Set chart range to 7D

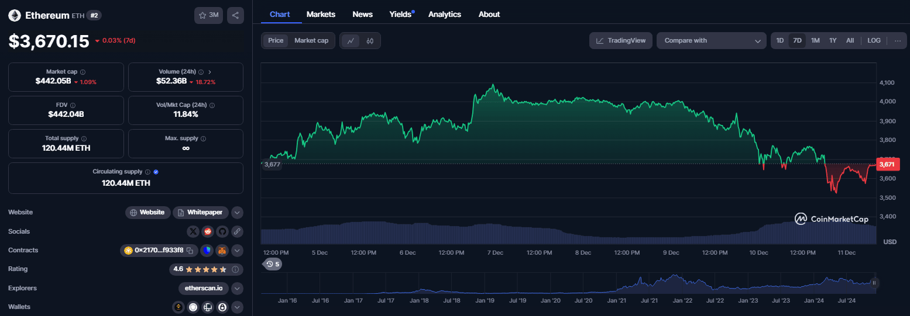pyautogui.click(x=797, y=40)
